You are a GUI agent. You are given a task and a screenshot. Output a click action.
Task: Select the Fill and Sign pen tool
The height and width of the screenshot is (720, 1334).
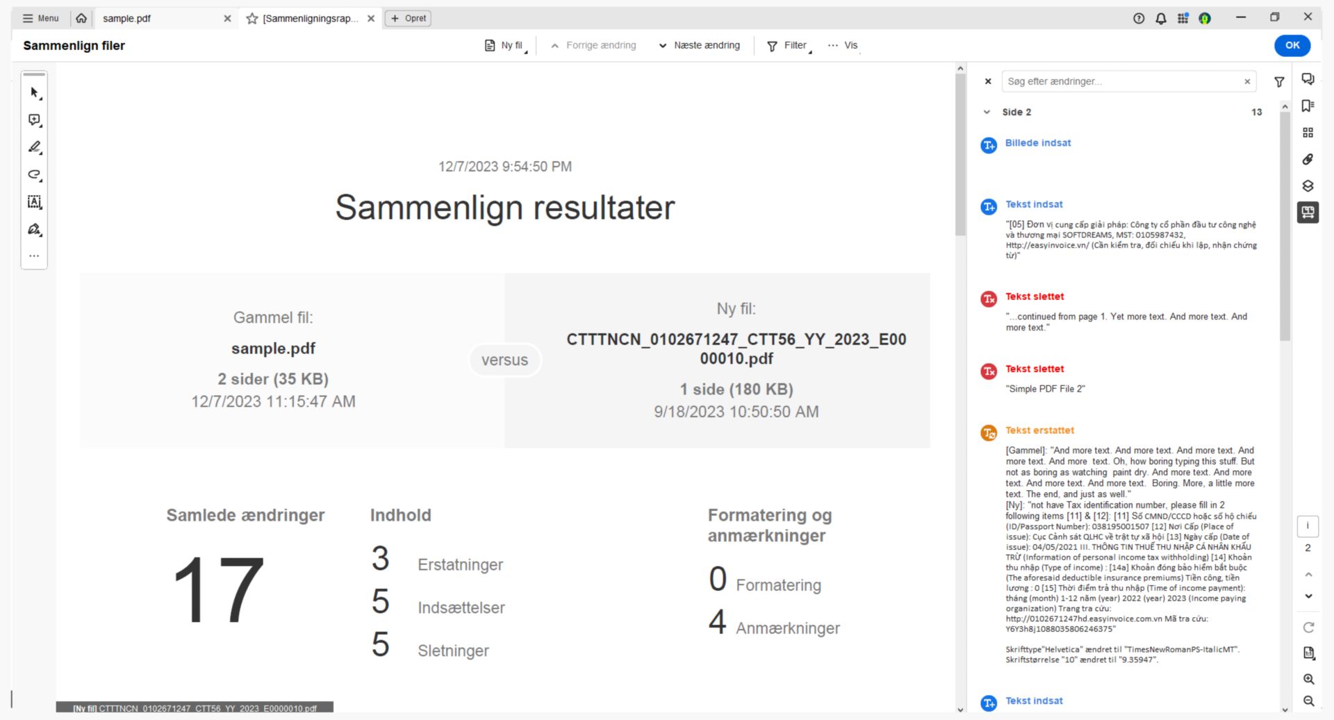pyautogui.click(x=34, y=229)
